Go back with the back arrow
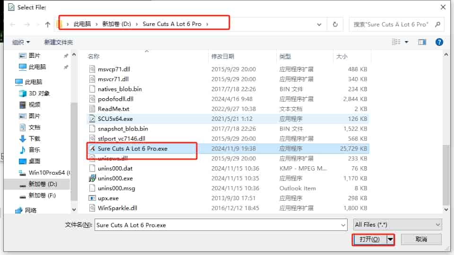The width and height of the screenshot is (454, 255). point(12,25)
